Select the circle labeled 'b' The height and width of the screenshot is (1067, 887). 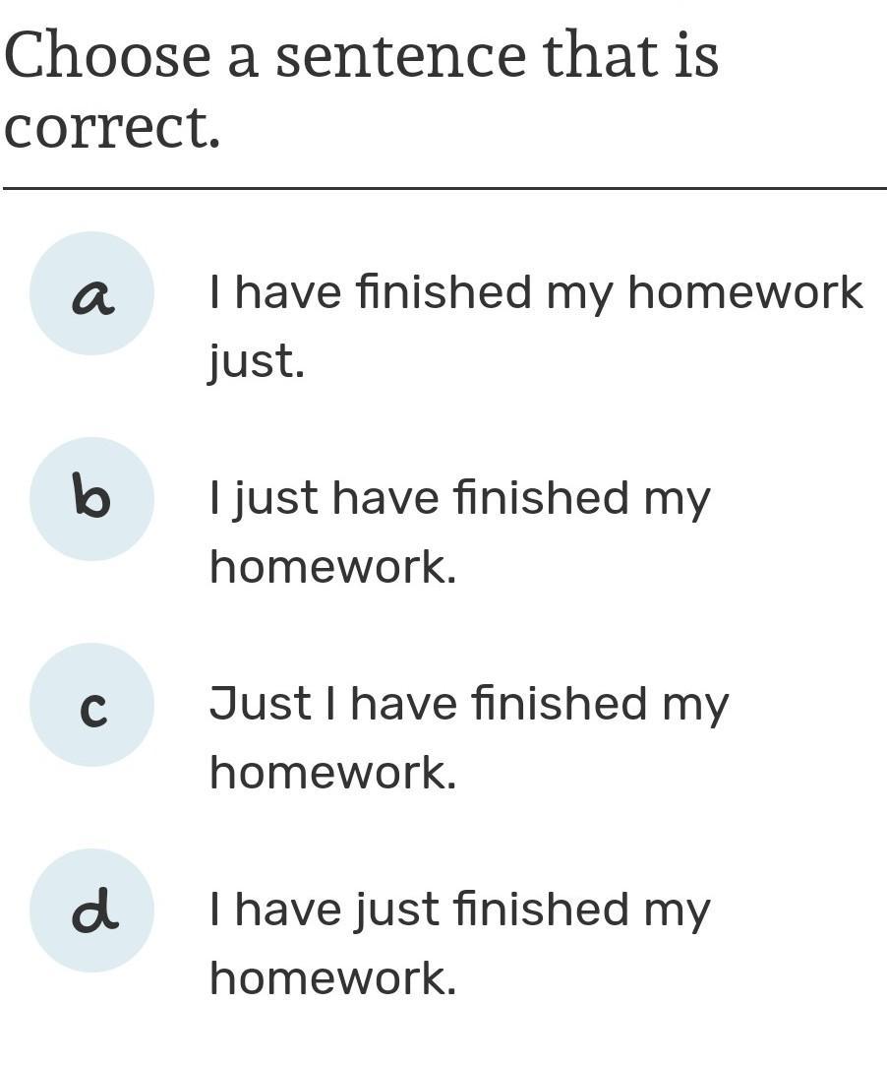[91, 499]
